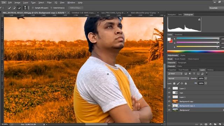Viewport: 224px width, 126px height.
Task: Open the Edit menu
Action: [10, 2]
